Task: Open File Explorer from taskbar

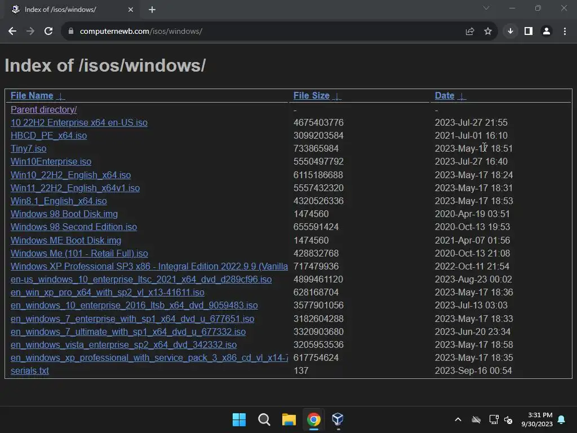Action: (x=289, y=419)
